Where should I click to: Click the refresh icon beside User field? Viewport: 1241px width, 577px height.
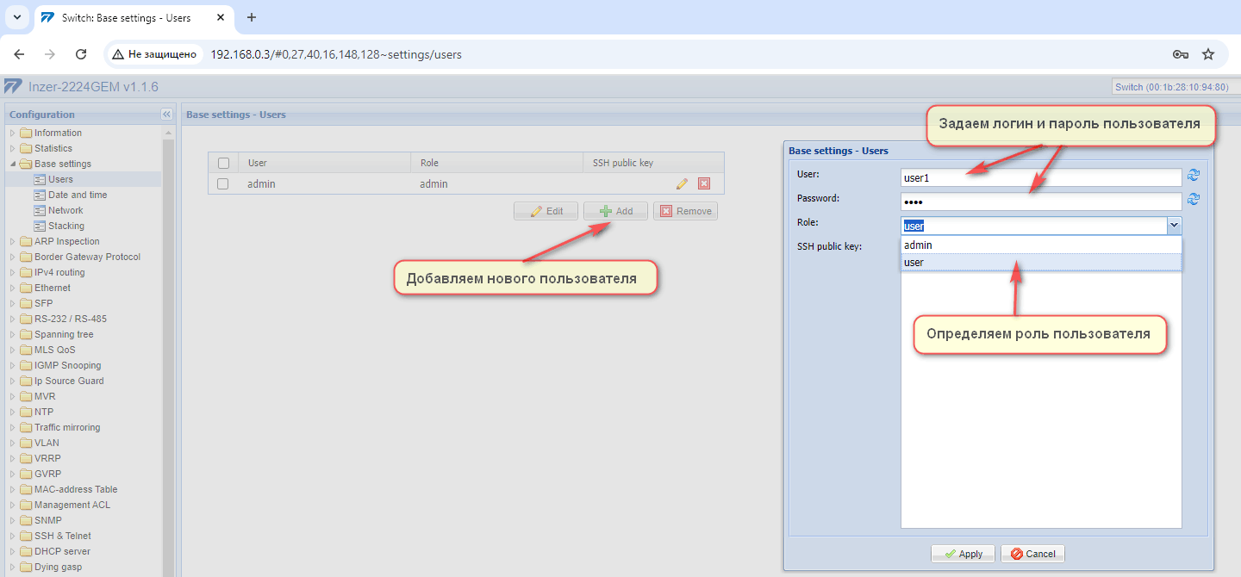click(1194, 176)
